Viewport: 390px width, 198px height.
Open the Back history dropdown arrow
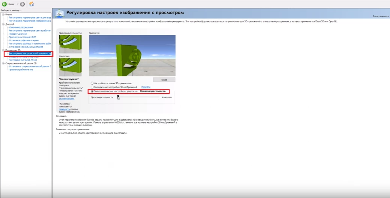pyautogui.click(x=17, y=4)
